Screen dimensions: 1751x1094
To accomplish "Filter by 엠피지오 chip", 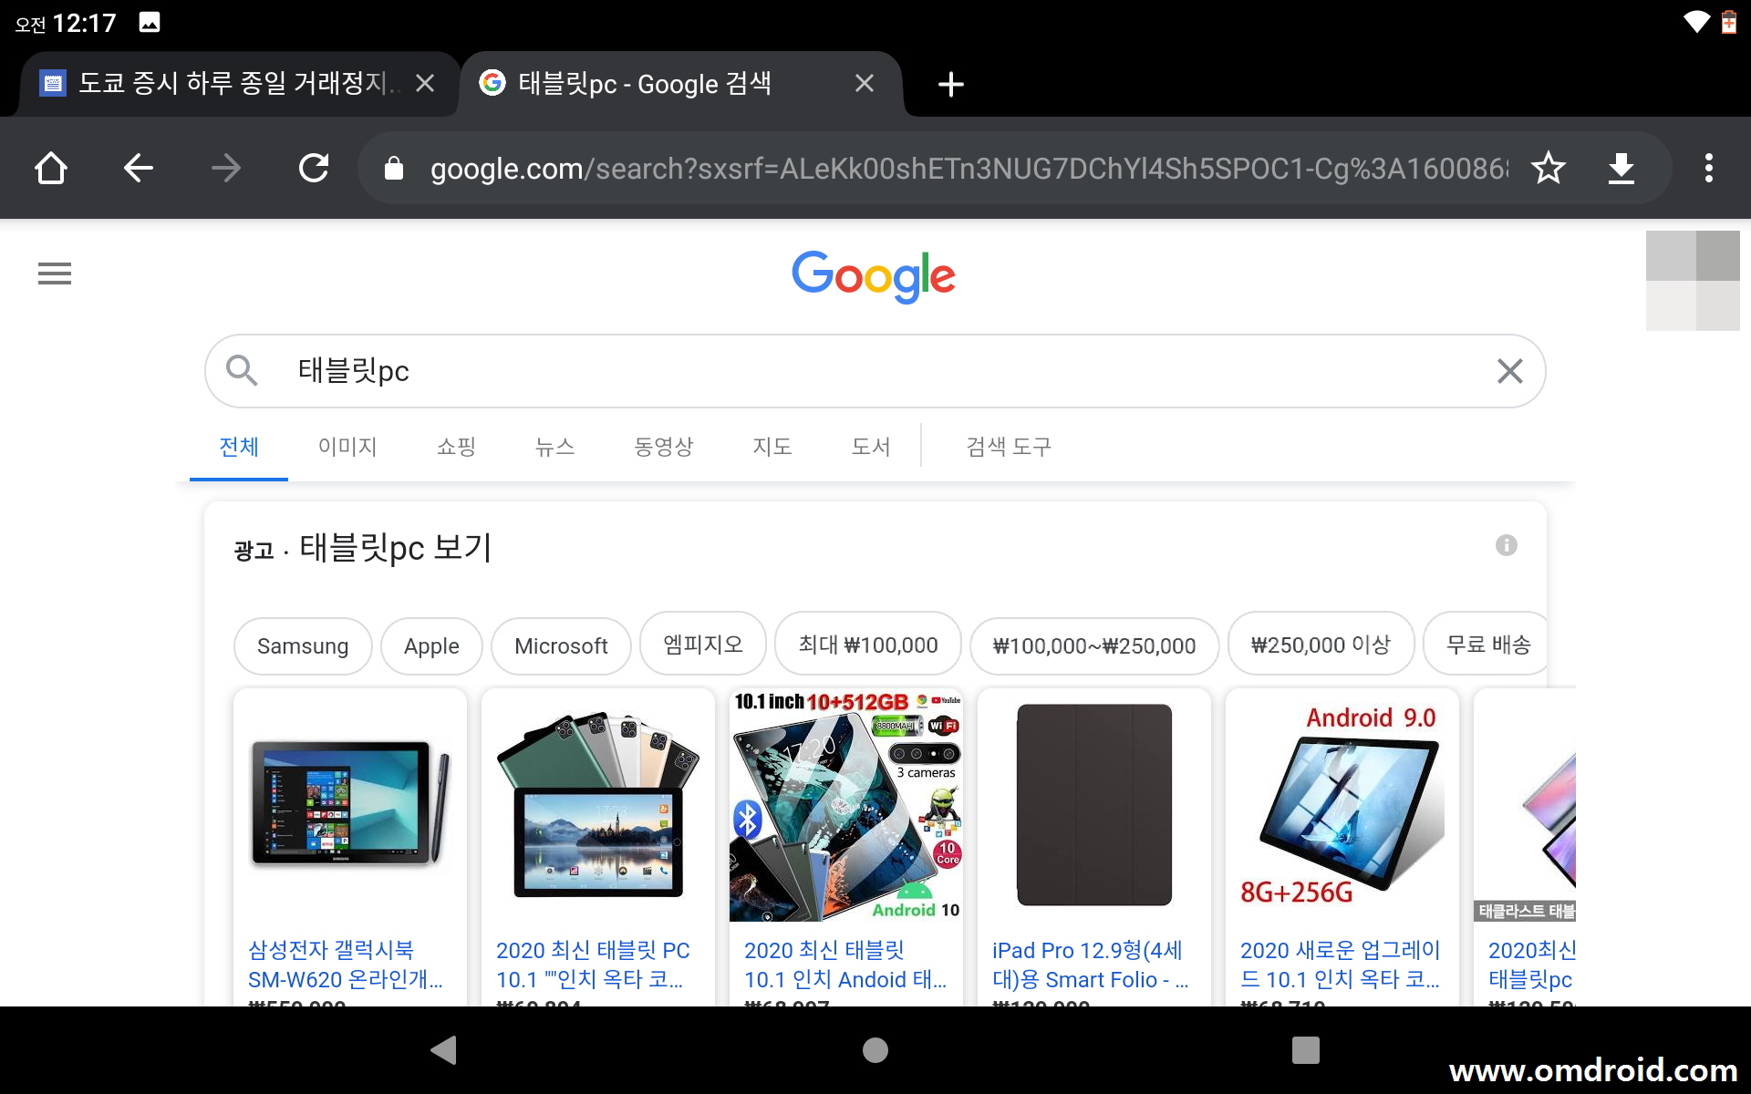I will click(x=703, y=645).
